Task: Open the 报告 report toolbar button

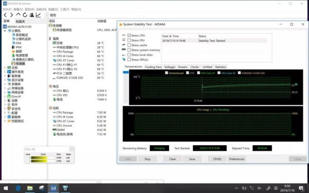Action: pyautogui.click(x=51, y=15)
